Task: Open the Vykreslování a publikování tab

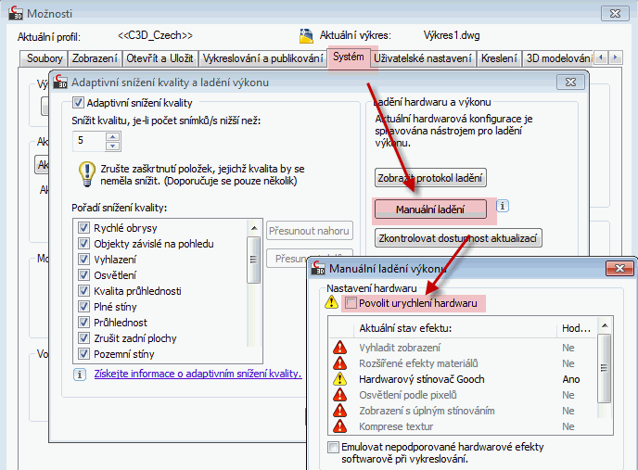Action: coord(262,58)
